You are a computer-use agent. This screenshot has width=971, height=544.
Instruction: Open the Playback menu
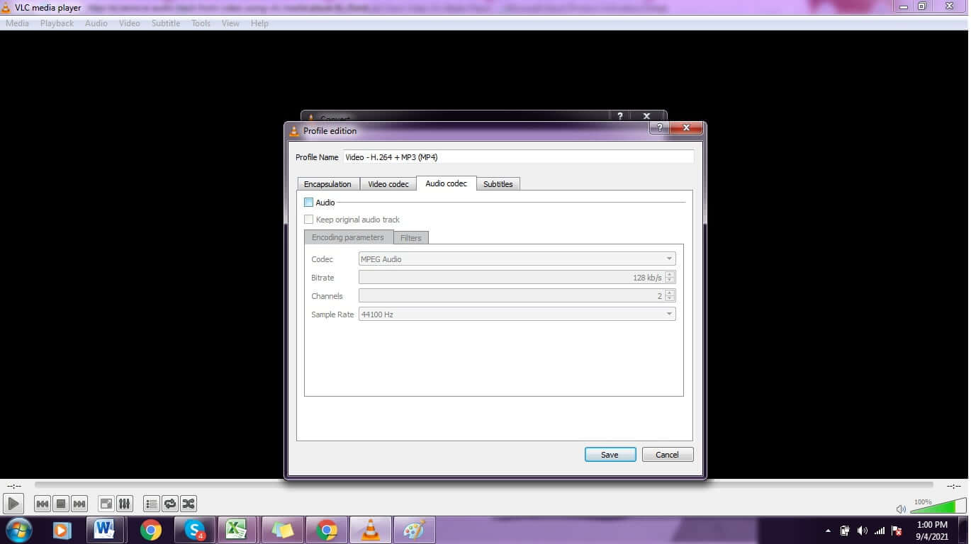(x=57, y=23)
